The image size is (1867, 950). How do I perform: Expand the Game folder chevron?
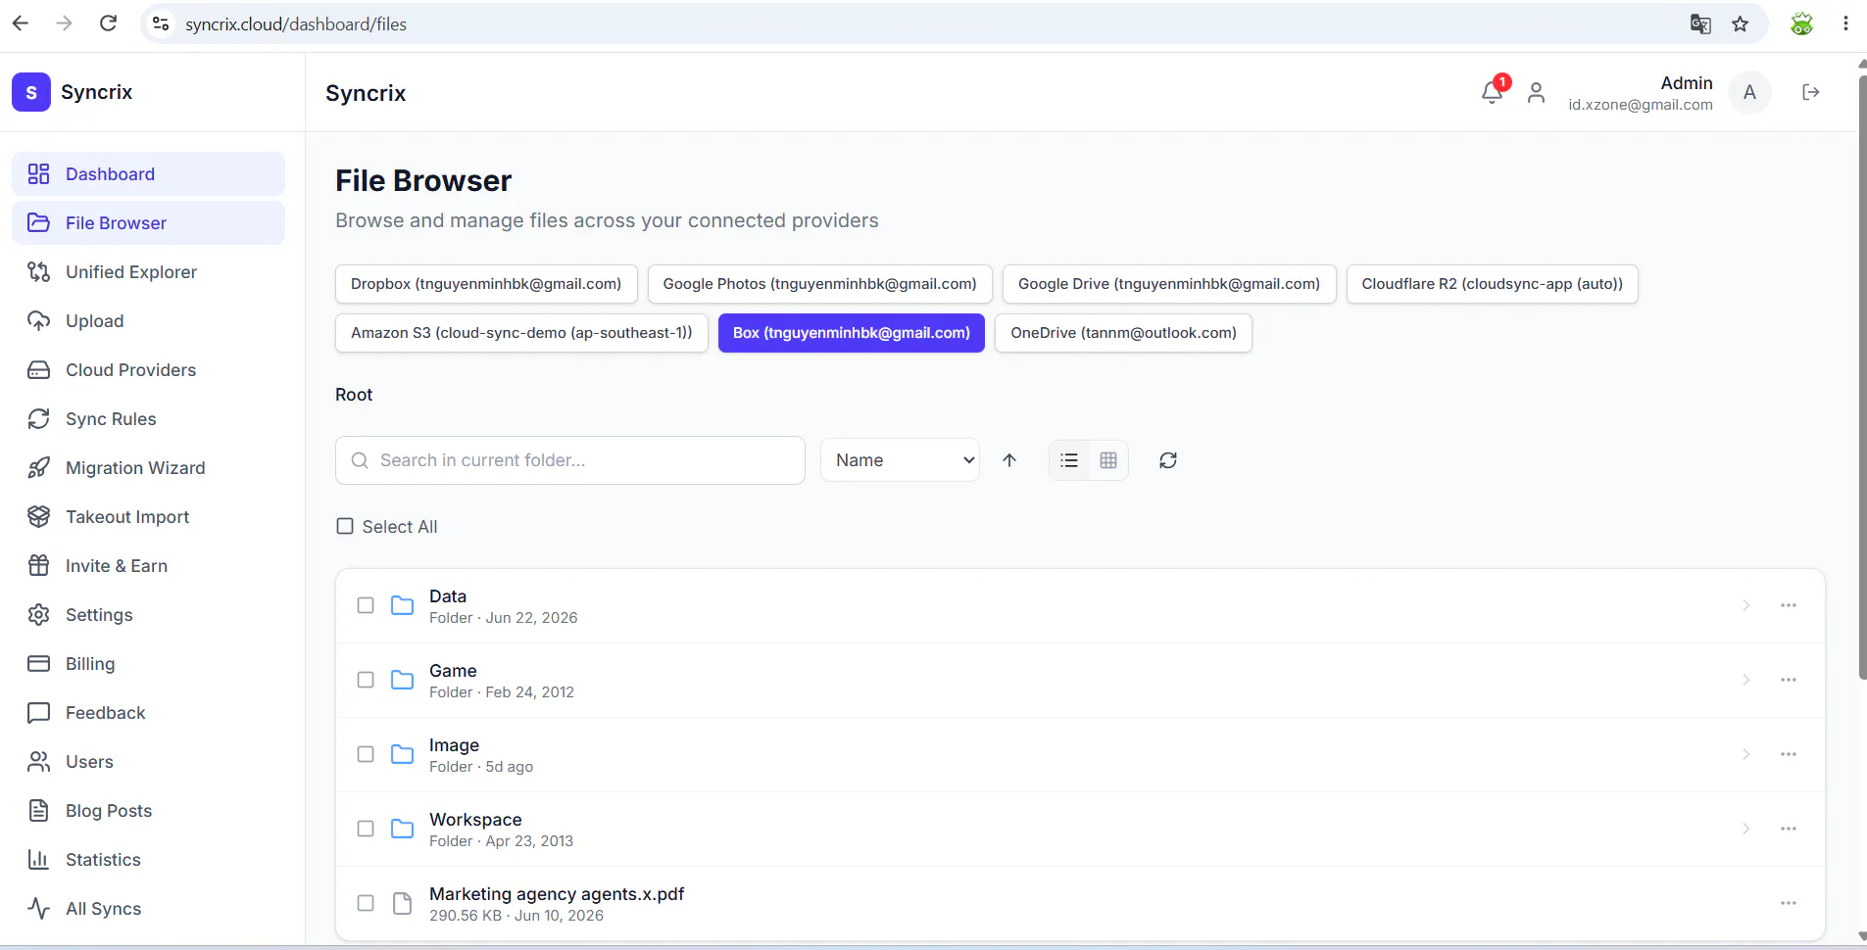[x=1745, y=680]
